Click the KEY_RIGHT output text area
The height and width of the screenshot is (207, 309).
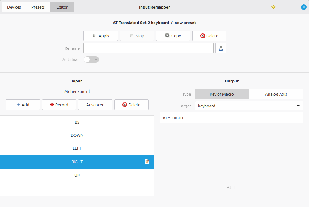(x=231, y=118)
